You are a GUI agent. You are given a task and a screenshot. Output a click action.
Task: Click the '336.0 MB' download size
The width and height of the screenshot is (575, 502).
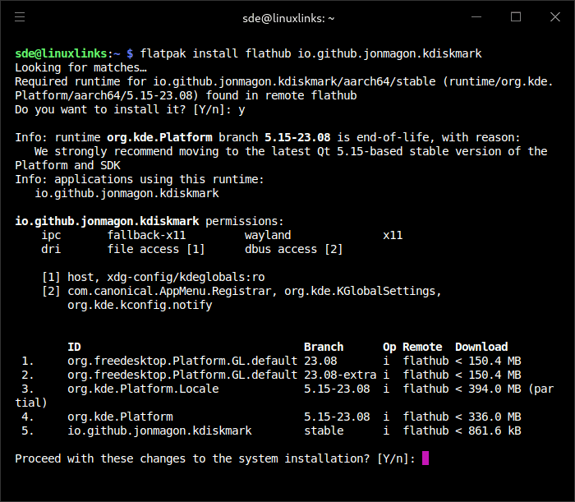[x=494, y=417]
